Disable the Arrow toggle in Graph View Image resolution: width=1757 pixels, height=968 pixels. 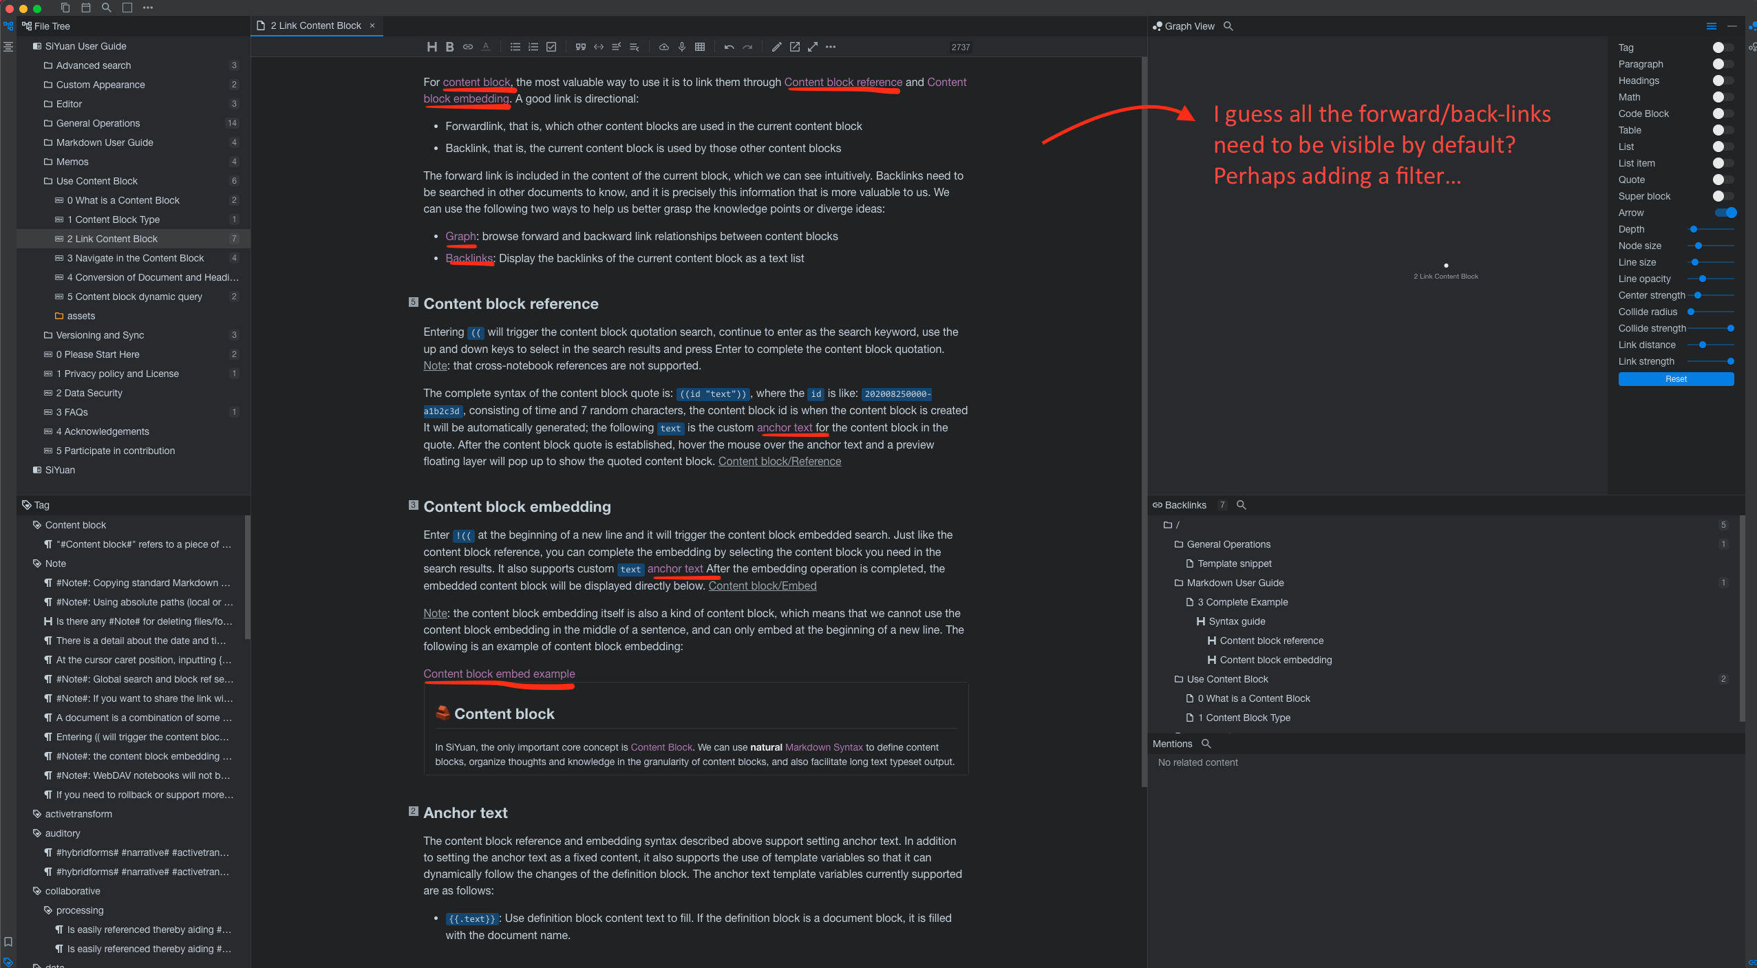coord(1727,213)
